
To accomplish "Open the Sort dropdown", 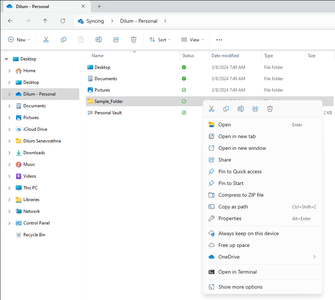I will (160, 39).
